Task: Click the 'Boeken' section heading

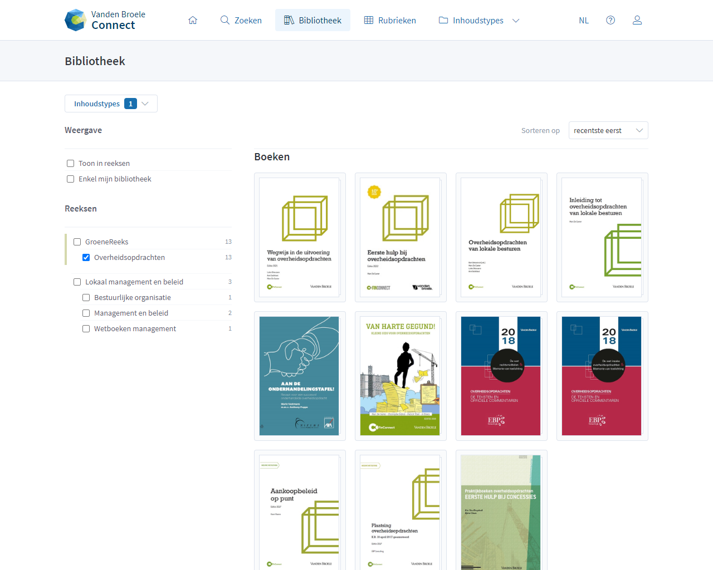Action: 272,156
